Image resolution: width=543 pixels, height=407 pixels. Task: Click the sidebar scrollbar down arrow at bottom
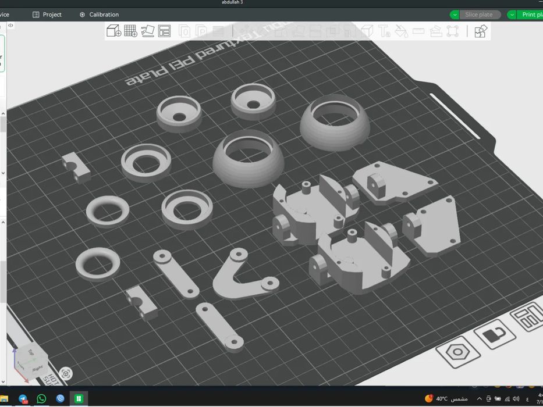3,382
